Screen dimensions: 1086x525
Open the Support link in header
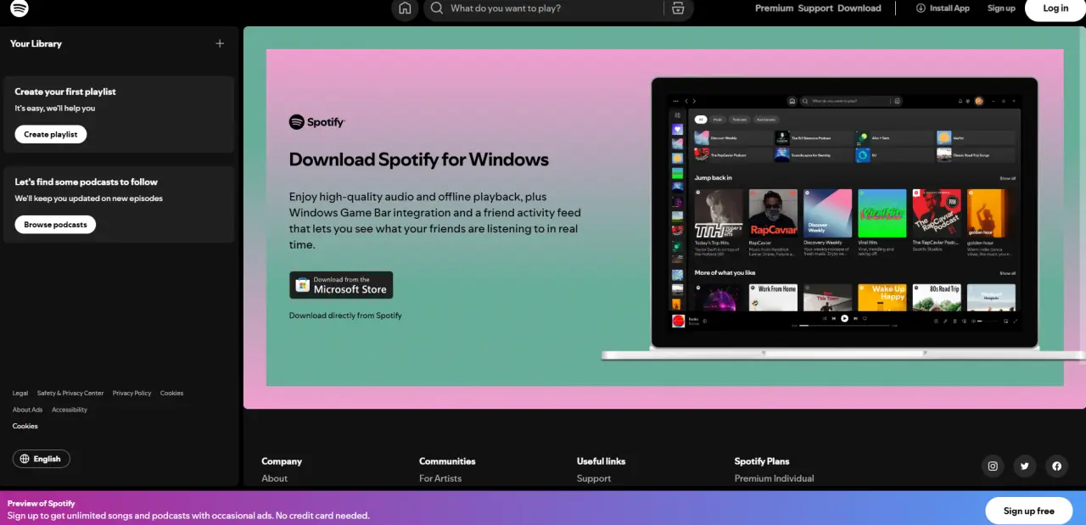[x=814, y=8]
